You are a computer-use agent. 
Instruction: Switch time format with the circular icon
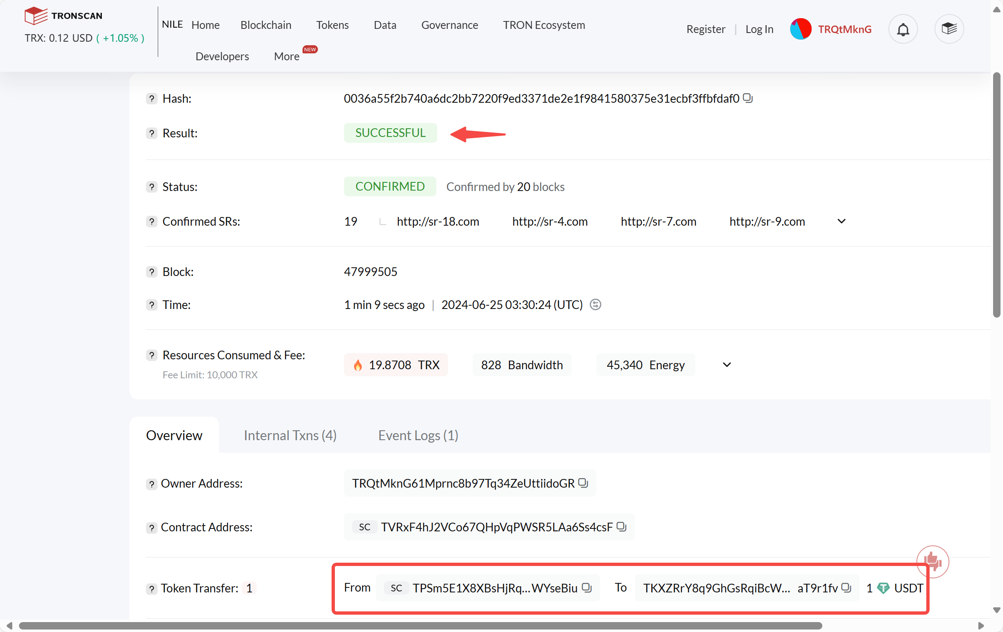(x=595, y=304)
